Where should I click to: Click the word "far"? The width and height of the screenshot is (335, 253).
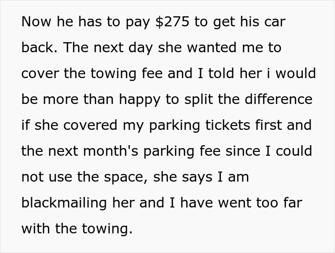(x=292, y=203)
